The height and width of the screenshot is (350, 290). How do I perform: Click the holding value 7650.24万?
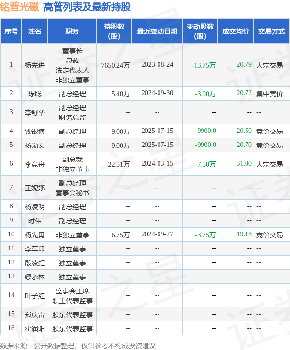click(x=116, y=65)
